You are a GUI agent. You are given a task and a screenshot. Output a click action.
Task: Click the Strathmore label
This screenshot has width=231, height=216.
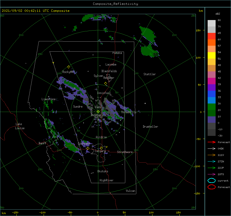click(x=125, y=152)
